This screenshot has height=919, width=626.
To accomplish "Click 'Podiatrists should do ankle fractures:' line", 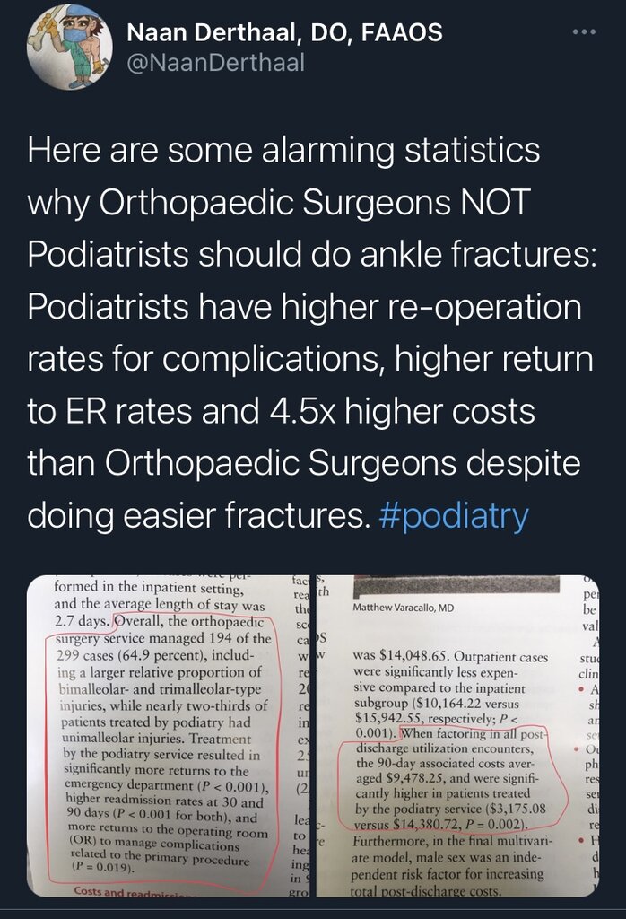I will tap(312, 254).
